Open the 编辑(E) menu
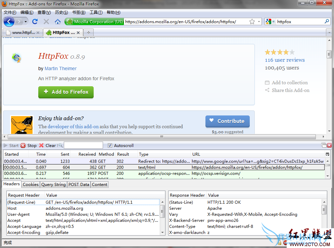 [27, 12]
